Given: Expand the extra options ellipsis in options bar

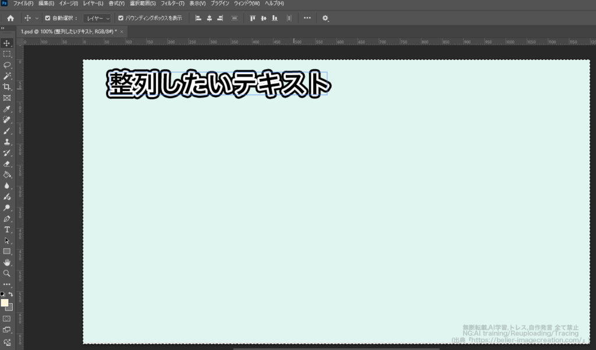Looking at the screenshot, I should click(x=307, y=18).
